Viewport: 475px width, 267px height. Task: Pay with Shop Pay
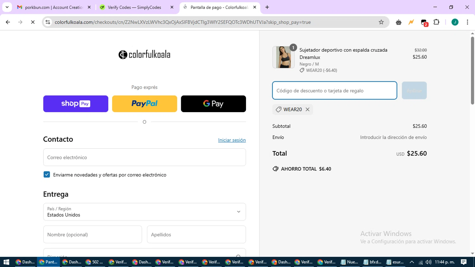click(x=76, y=104)
